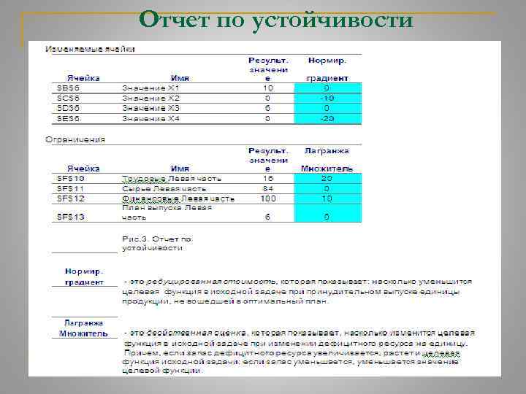Viewport: 526px width, 394px height.
Task: Click cyan gradient cell -10 in Значение X2 row
Action: [x=328, y=98]
